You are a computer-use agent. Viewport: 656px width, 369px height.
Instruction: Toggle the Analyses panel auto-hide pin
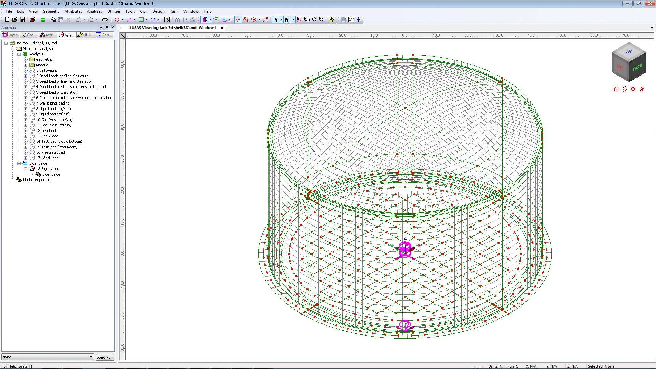pos(107,27)
